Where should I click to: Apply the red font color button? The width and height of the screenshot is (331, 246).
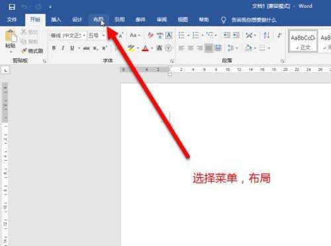(145, 48)
